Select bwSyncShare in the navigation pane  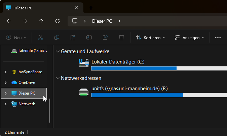(x=30, y=72)
